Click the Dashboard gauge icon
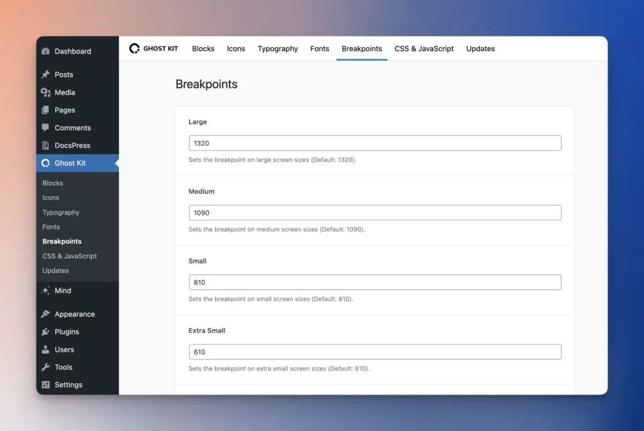 (x=45, y=52)
